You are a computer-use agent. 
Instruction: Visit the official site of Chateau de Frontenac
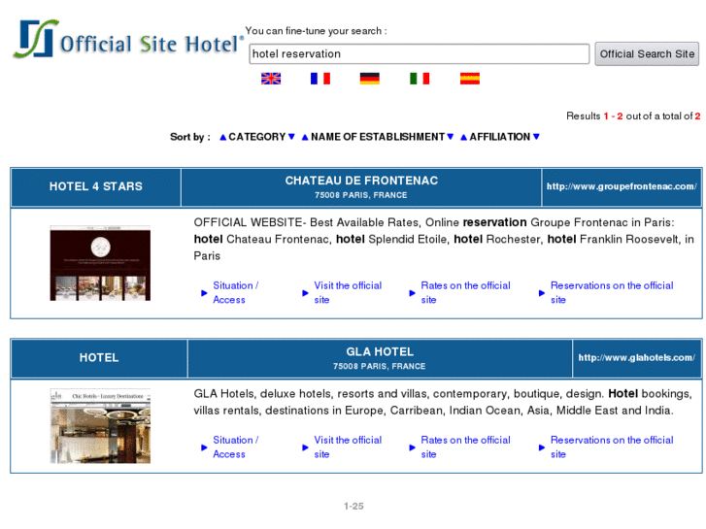coord(348,292)
